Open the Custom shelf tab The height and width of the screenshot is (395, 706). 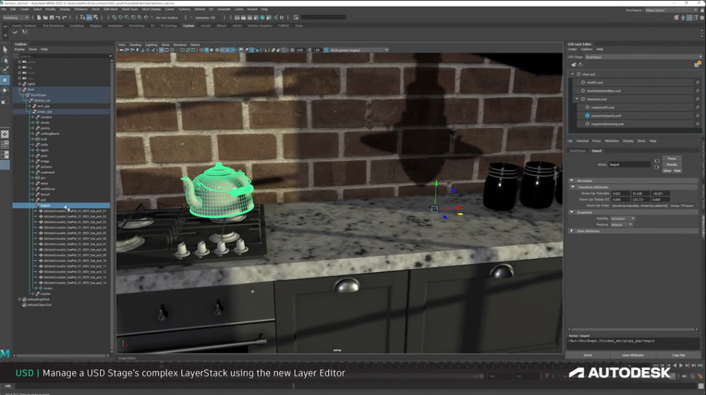pyautogui.click(x=188, y=25)
